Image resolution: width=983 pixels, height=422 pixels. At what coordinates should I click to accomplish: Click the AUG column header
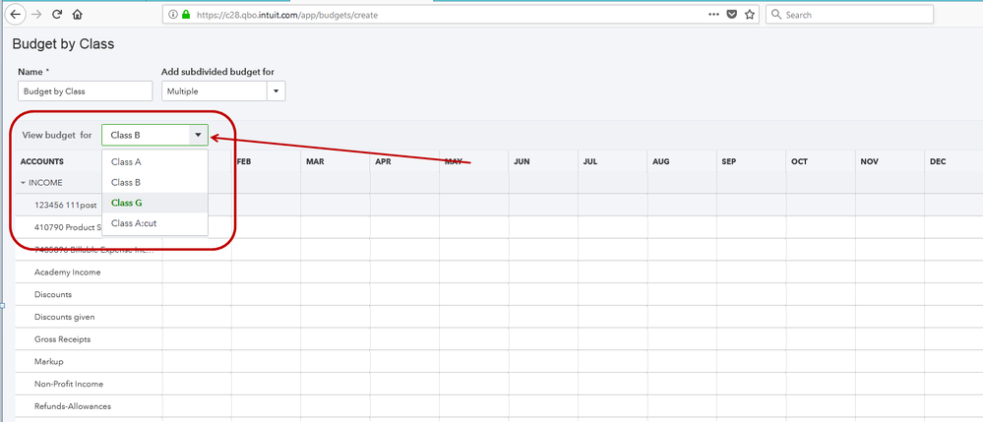coord(661,161)
